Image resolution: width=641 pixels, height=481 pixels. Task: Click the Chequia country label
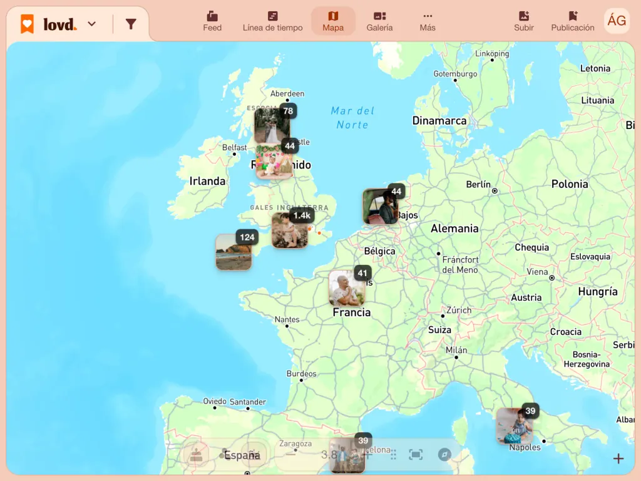point(532,247)
